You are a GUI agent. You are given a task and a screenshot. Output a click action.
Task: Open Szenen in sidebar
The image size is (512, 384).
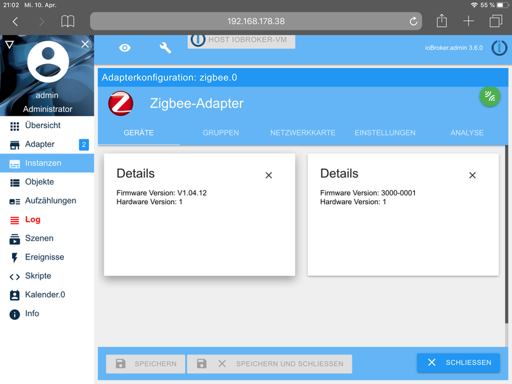(47, 238)
